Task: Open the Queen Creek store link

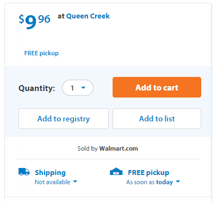Action: [88, 16]
